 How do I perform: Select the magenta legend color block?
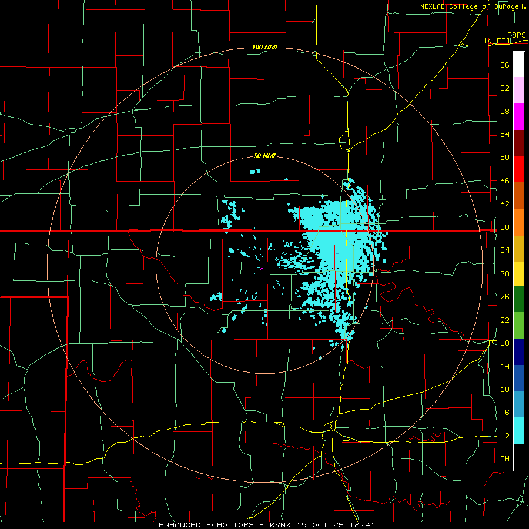(519, 117)
